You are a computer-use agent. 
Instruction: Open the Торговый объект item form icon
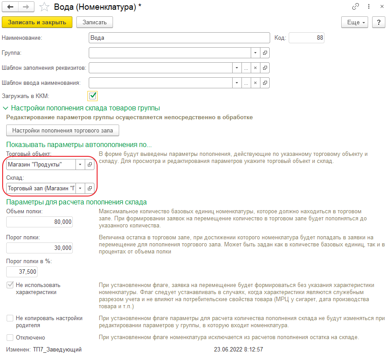89,164
